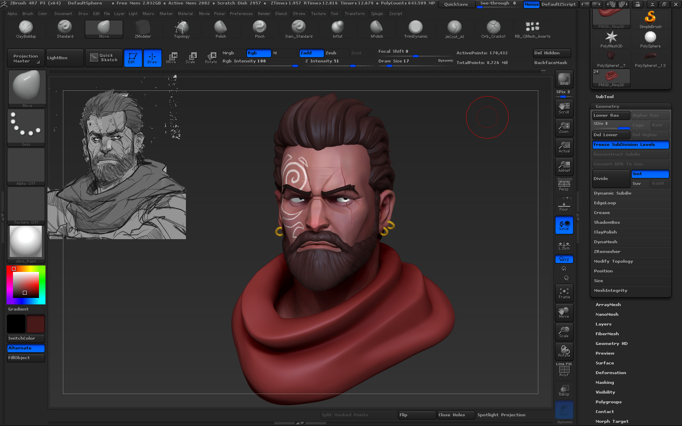Select the ZModeler brush
This screenshot has width=682, height=426.
(143, 29)
